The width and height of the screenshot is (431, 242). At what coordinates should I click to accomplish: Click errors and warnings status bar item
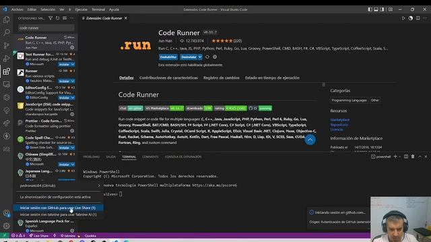(x=18, y=236)
